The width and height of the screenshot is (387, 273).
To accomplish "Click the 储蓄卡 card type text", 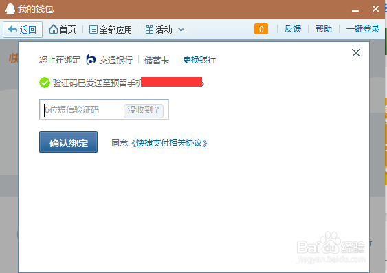I will coord(157,60).
